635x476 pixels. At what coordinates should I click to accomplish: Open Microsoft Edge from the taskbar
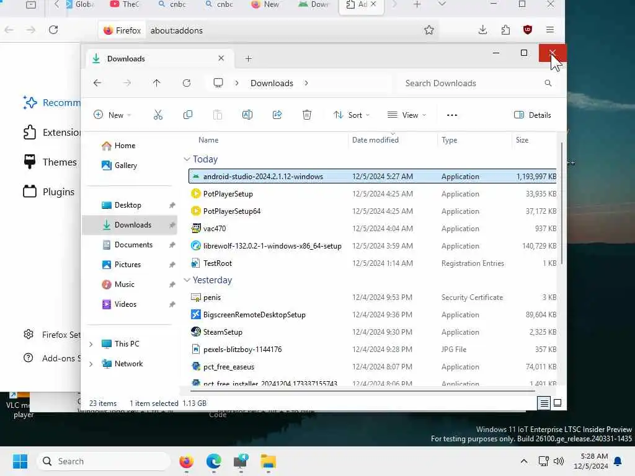[x=213, y=461]
